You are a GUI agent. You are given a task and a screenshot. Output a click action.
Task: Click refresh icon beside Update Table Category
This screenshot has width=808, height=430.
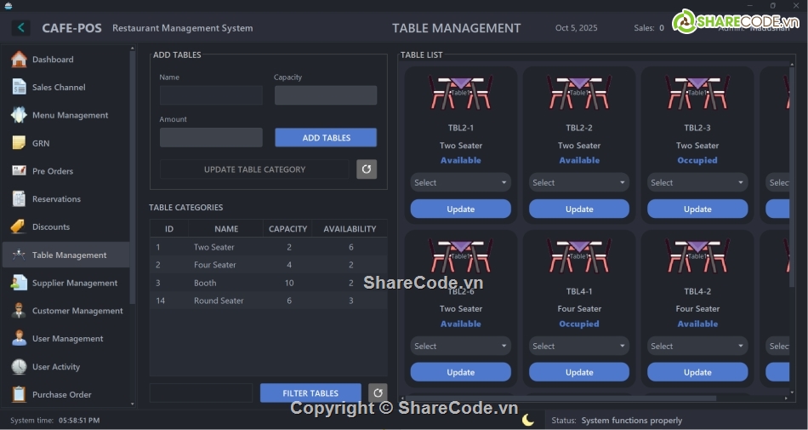367,169
